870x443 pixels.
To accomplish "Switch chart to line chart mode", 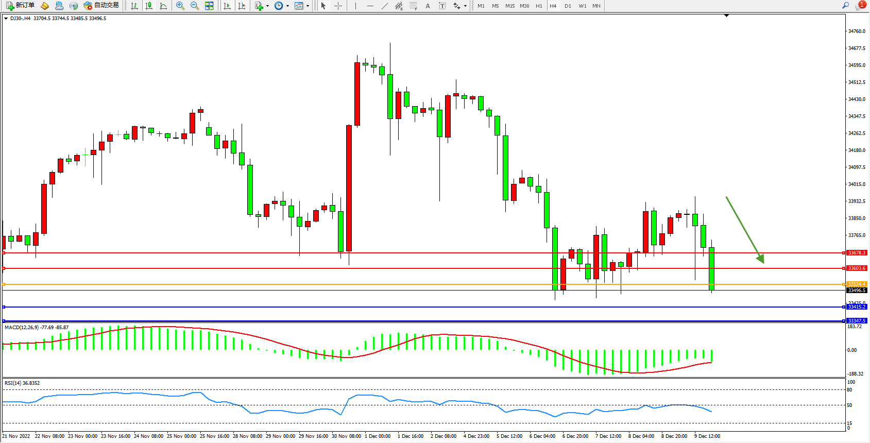I will (x=163, y=6).
